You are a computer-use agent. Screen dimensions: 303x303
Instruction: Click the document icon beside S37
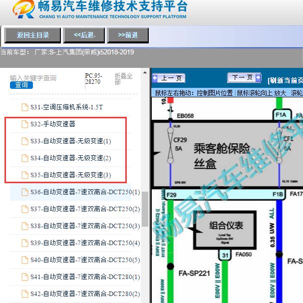click(25, 209)
